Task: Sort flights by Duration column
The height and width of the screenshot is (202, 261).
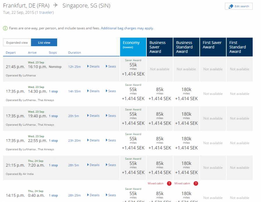Action: coord(75,53)
